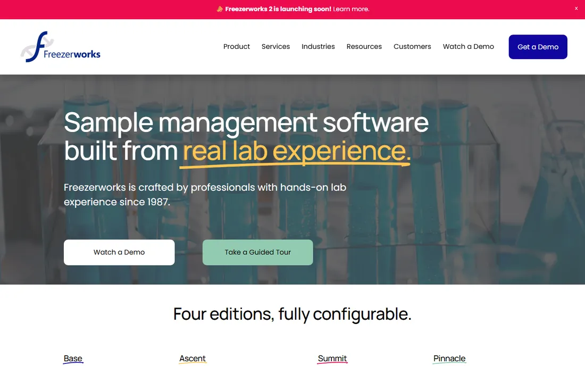The width and height of the screenshot is (585, 366).
Task: Click the white Watch a Demo button
Action: click(119, 252)
